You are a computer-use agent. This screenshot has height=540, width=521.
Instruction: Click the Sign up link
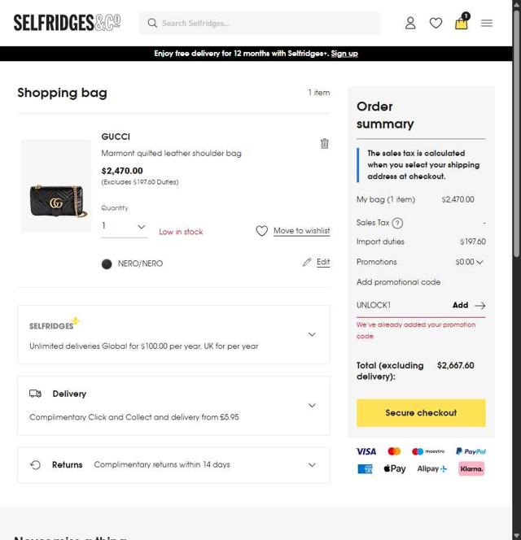(344, 54)
